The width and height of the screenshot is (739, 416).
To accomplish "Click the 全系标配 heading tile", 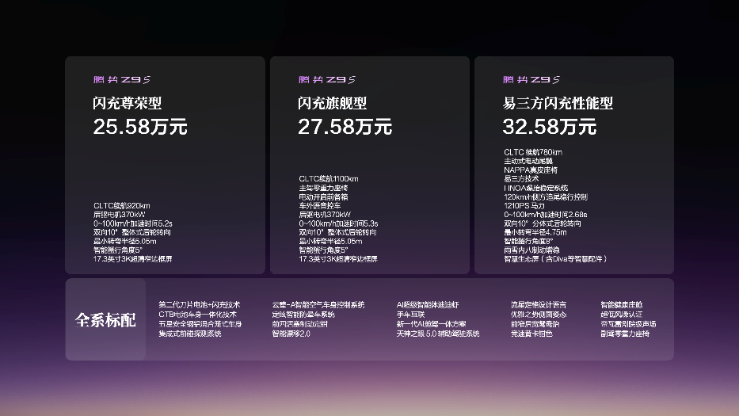I will pyautogui.click(x=105, y=319).
